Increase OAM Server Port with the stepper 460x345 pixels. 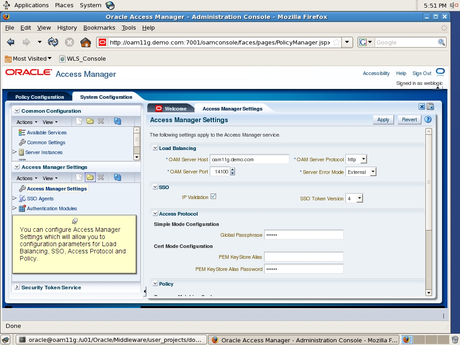233,169
